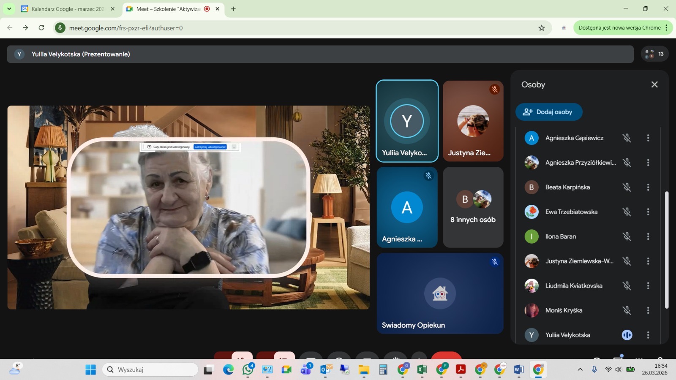The image size is (676, 380).
Task: Toggle the muted mic next to Beata Karpińska
Action: tap(627, 187)
